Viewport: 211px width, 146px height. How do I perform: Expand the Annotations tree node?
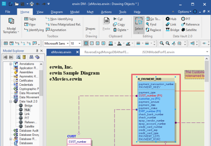(11, 64)
